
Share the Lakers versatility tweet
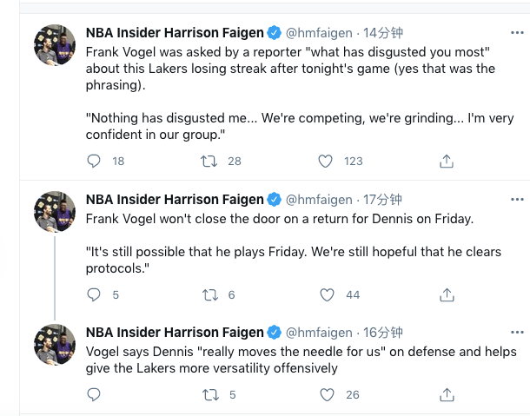[447, 394]
